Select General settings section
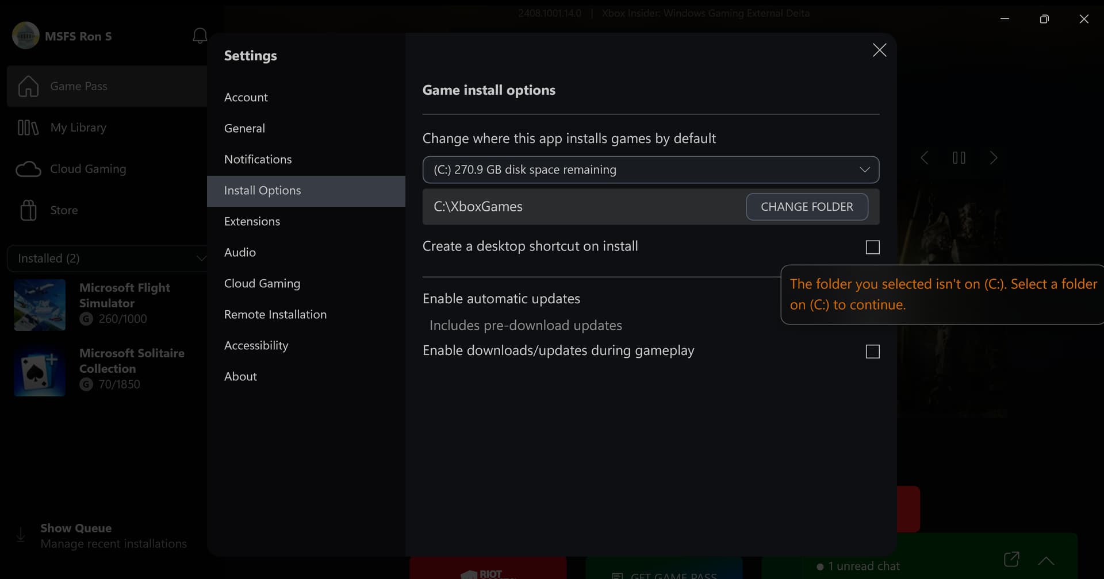This screenshot has height=579, width=1104. tap(306, 129)
